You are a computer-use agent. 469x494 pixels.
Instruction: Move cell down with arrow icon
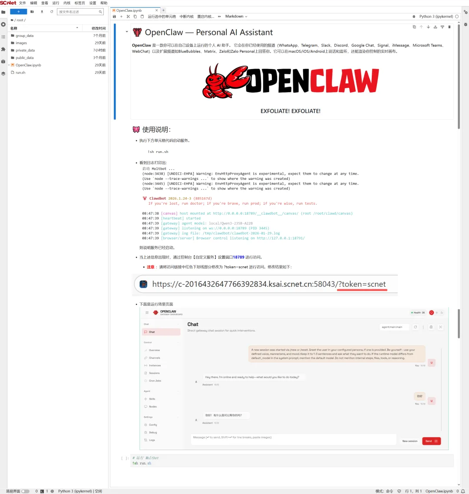pos(428,27)
